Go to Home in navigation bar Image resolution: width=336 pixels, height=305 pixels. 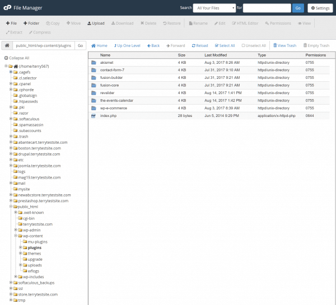click(99, 46)
